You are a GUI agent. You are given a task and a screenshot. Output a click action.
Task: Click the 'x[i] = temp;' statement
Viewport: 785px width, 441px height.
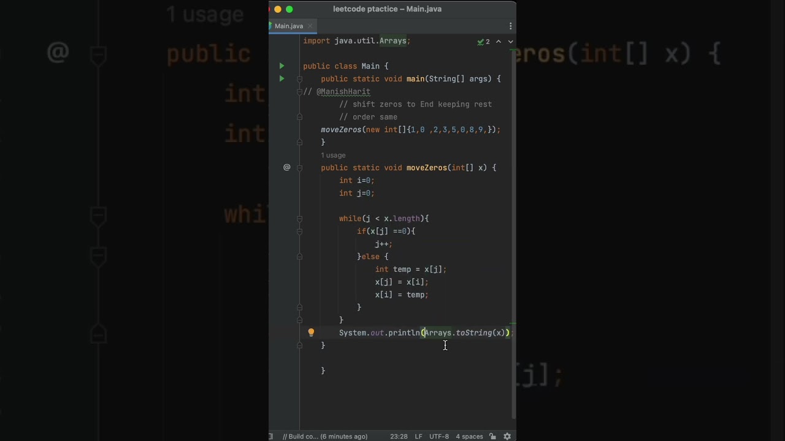402,295
